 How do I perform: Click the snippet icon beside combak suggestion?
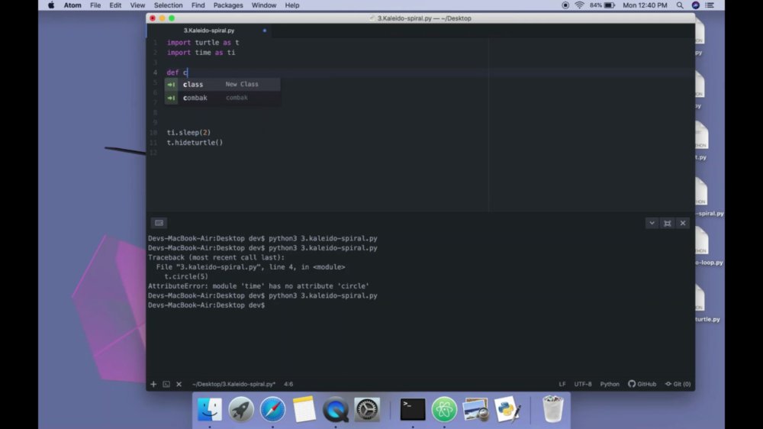[x=171, y=98]
